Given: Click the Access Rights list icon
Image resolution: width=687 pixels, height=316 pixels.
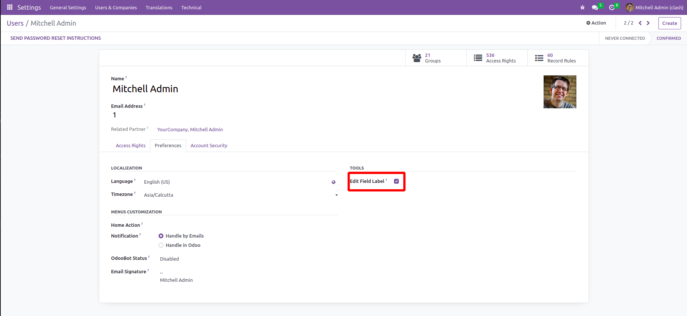Looking at the screenshot, I should click(478, 58).
